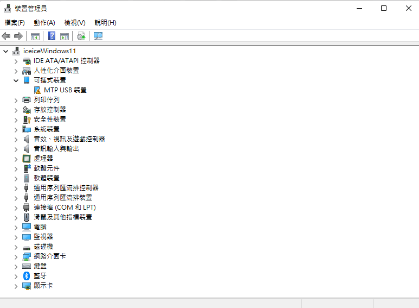The height and width of the screenshot is (308, 419).
Task: Click the 通用序列匯流排控制器 USB icon
Action: coord(26,188)
